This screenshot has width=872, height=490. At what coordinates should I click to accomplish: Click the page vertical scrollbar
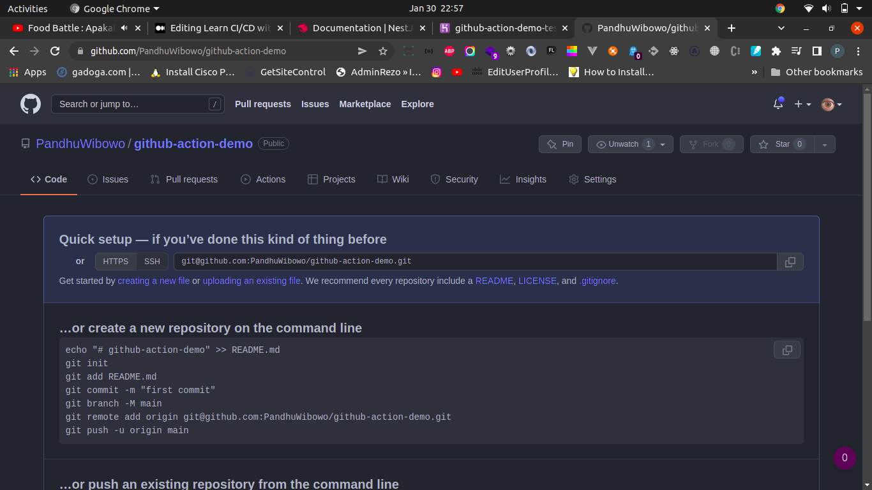pyautogui.click(x=867, y=207)
